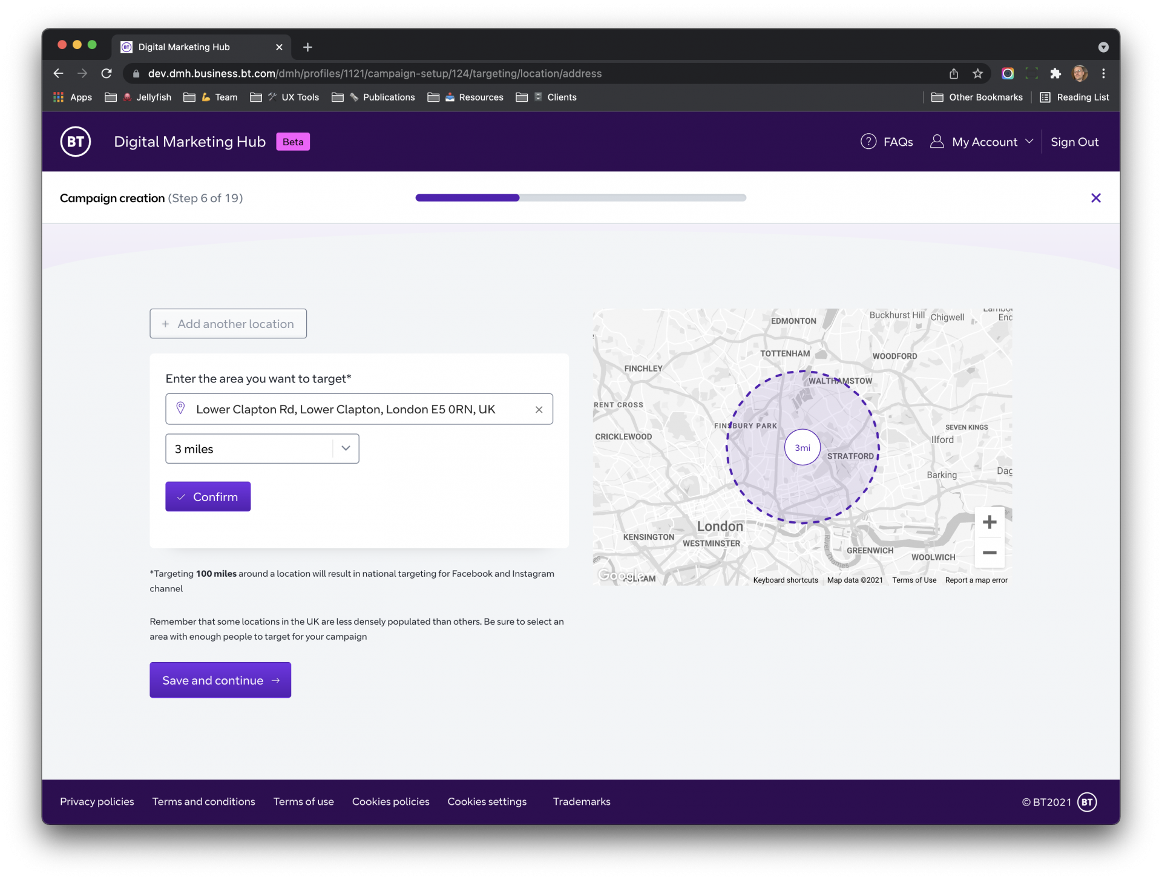Open map Keyboard shortcuts
Screen dimensions: 1162x880
click(785, 580)
